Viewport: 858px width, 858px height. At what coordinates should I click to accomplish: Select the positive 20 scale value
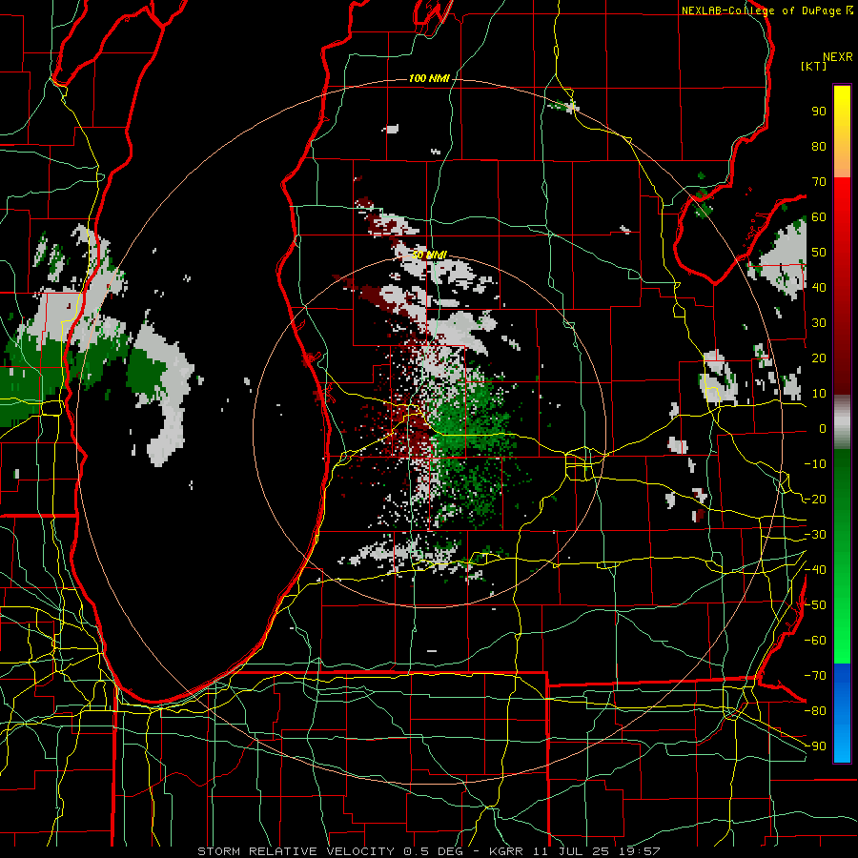point(819,357)
